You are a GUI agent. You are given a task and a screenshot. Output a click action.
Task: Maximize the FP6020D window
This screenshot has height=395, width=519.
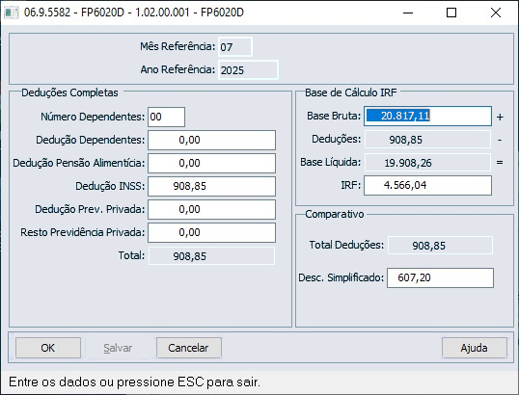(x=451, y=13)
